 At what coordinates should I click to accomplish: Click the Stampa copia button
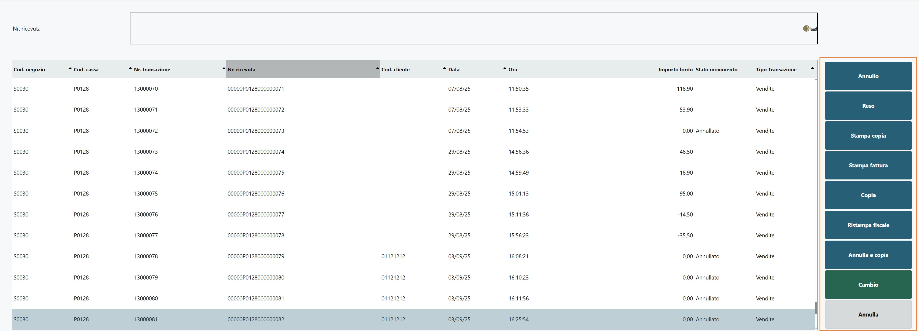coord(868,136)
